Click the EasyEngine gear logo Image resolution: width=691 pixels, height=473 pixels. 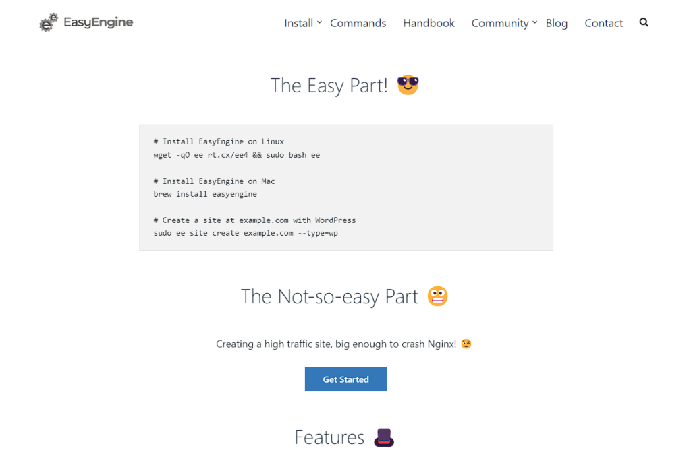click(x=49, y=22)
